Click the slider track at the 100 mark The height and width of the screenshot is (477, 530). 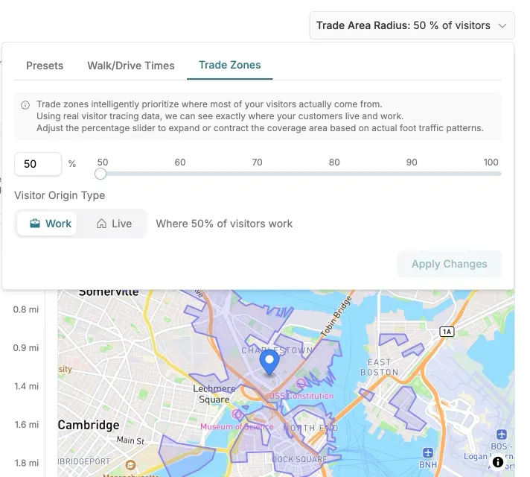pyautogui.click(x=497, y=174)
